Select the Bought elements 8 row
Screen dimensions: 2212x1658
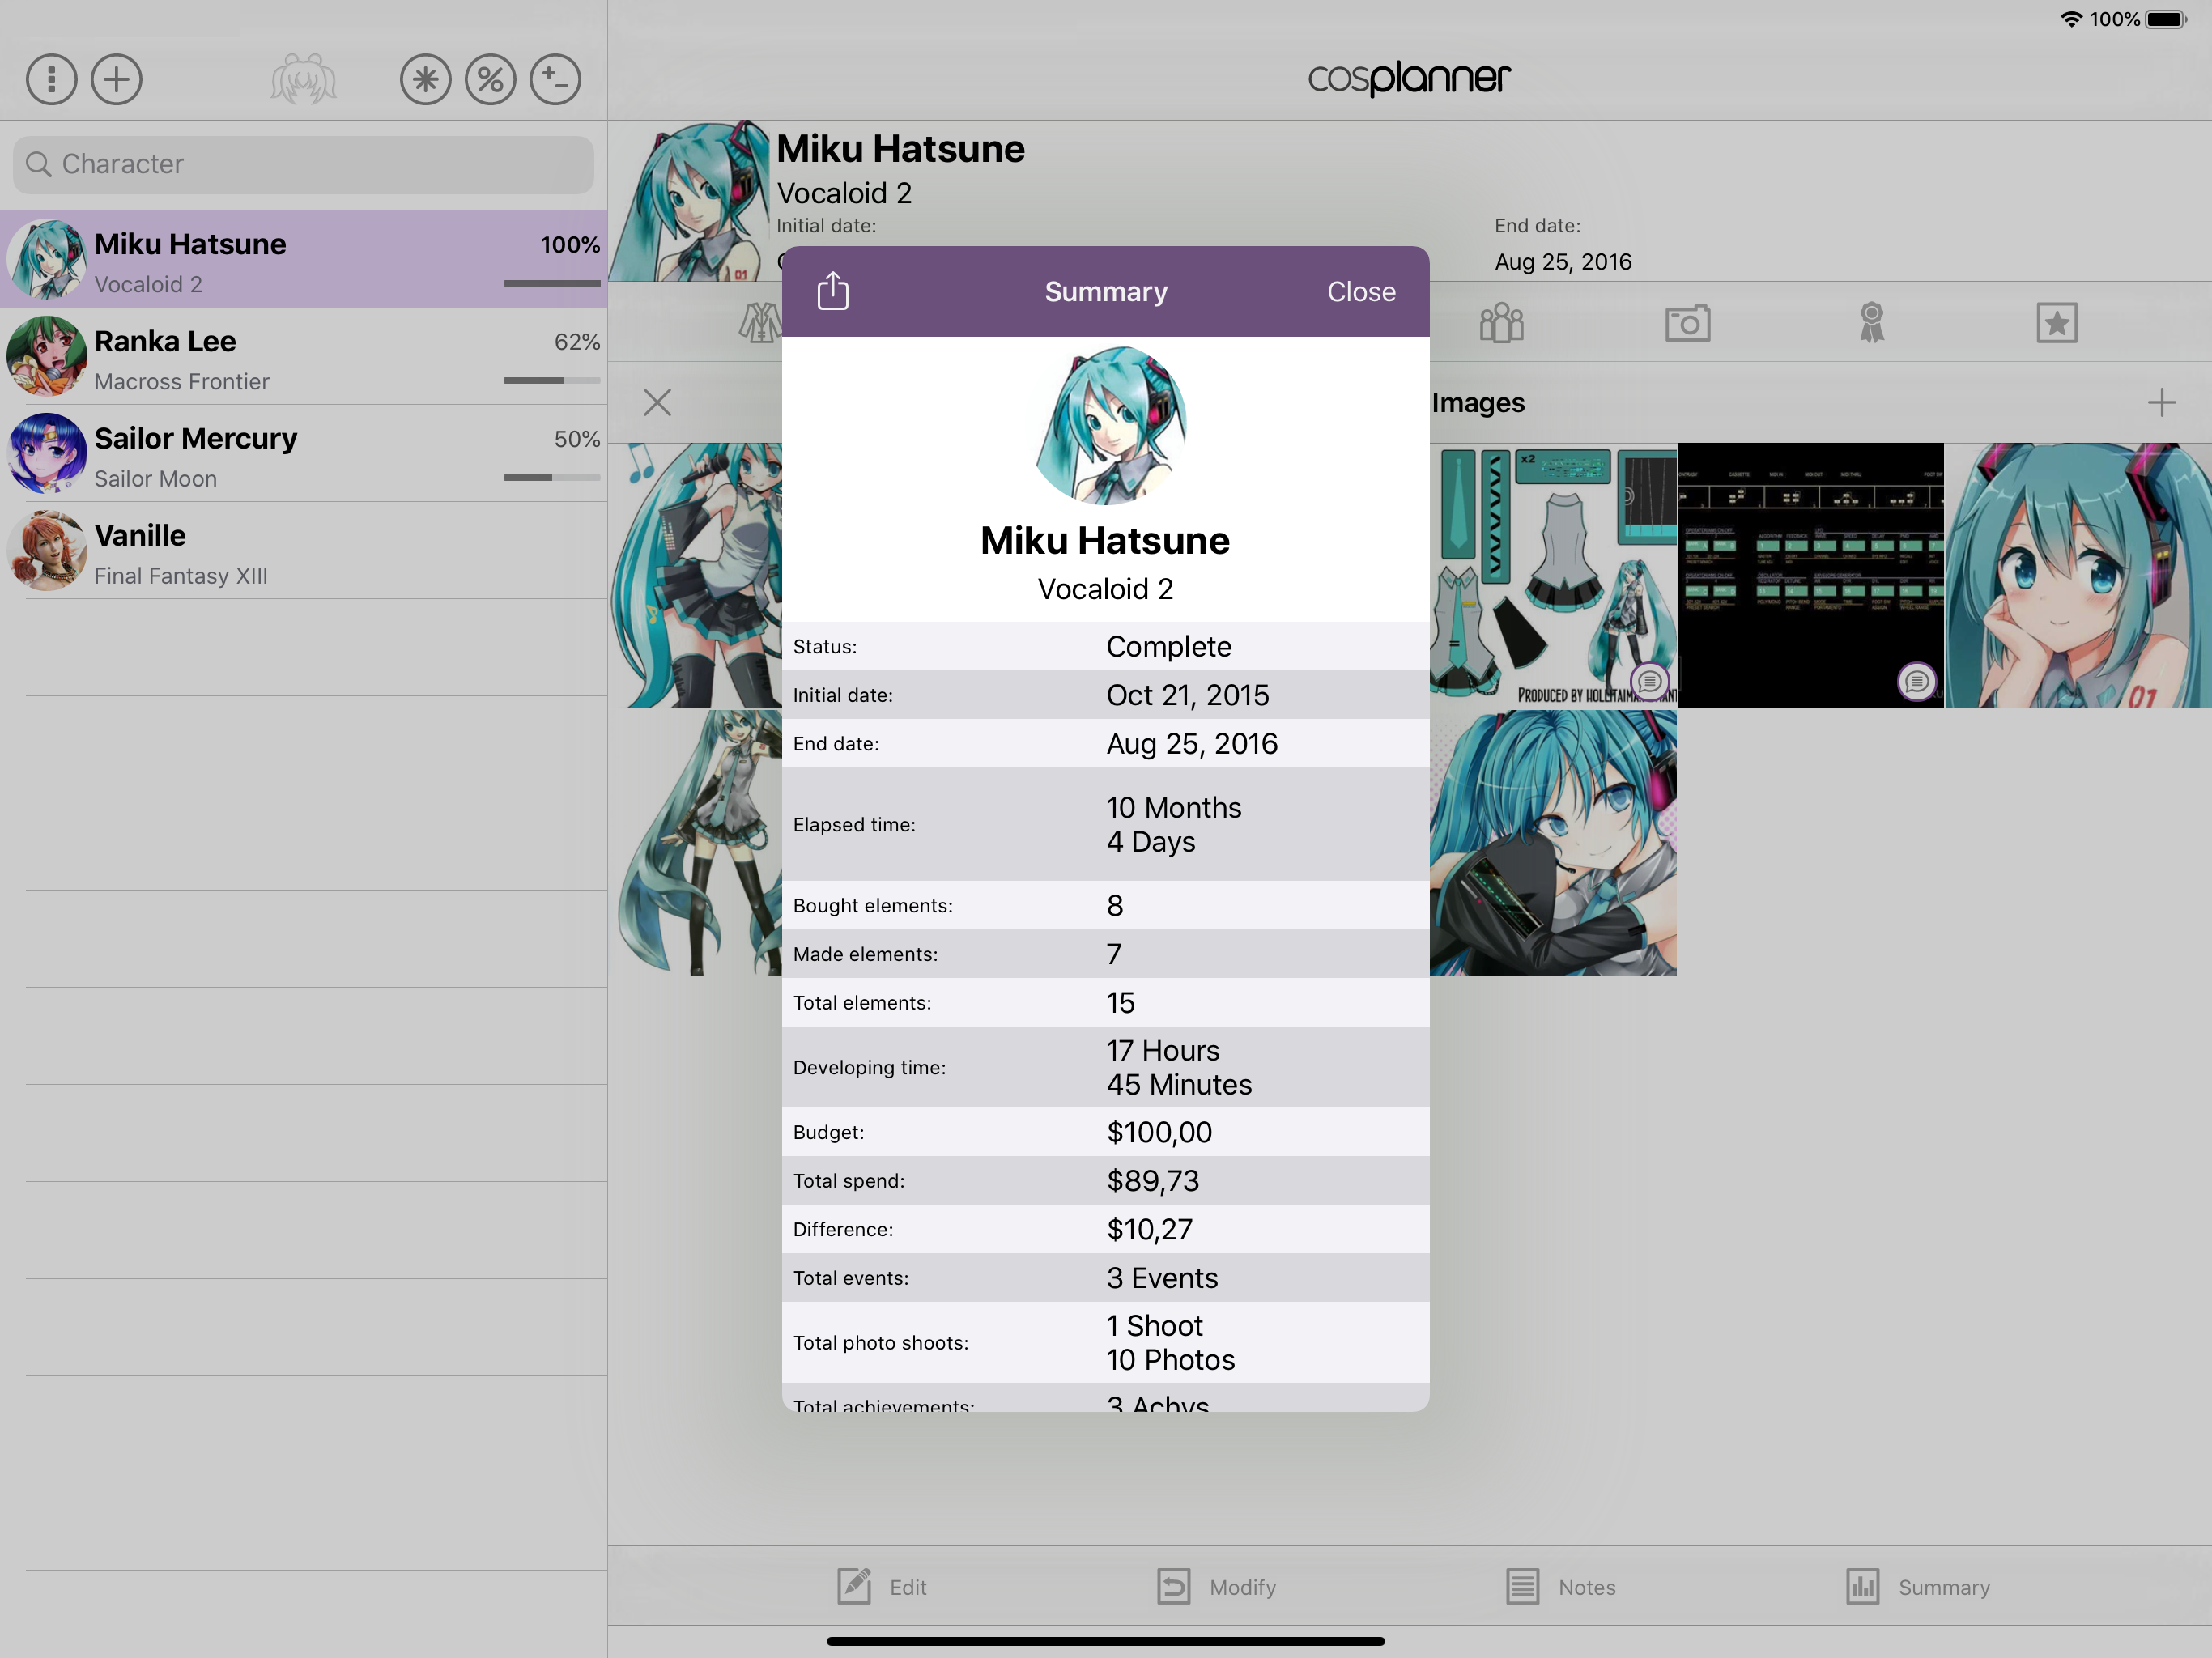[x=1105, y=905]
